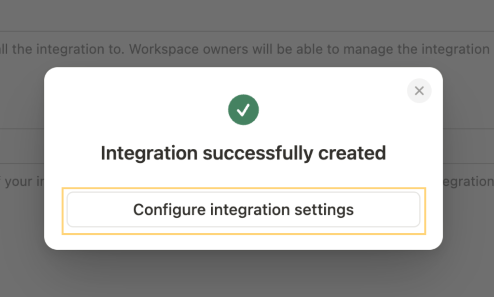Click the gray circle behind the X icon
The width and height of the screenshot is (494, 297).
coord(419,91)
